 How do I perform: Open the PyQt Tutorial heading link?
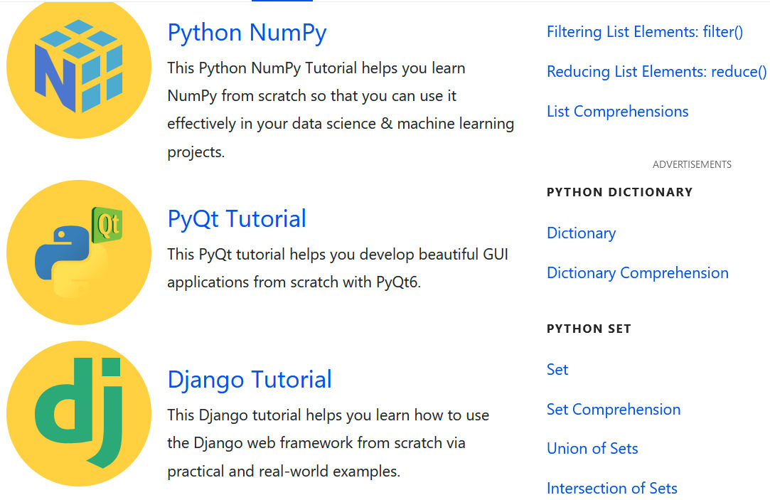237,219
